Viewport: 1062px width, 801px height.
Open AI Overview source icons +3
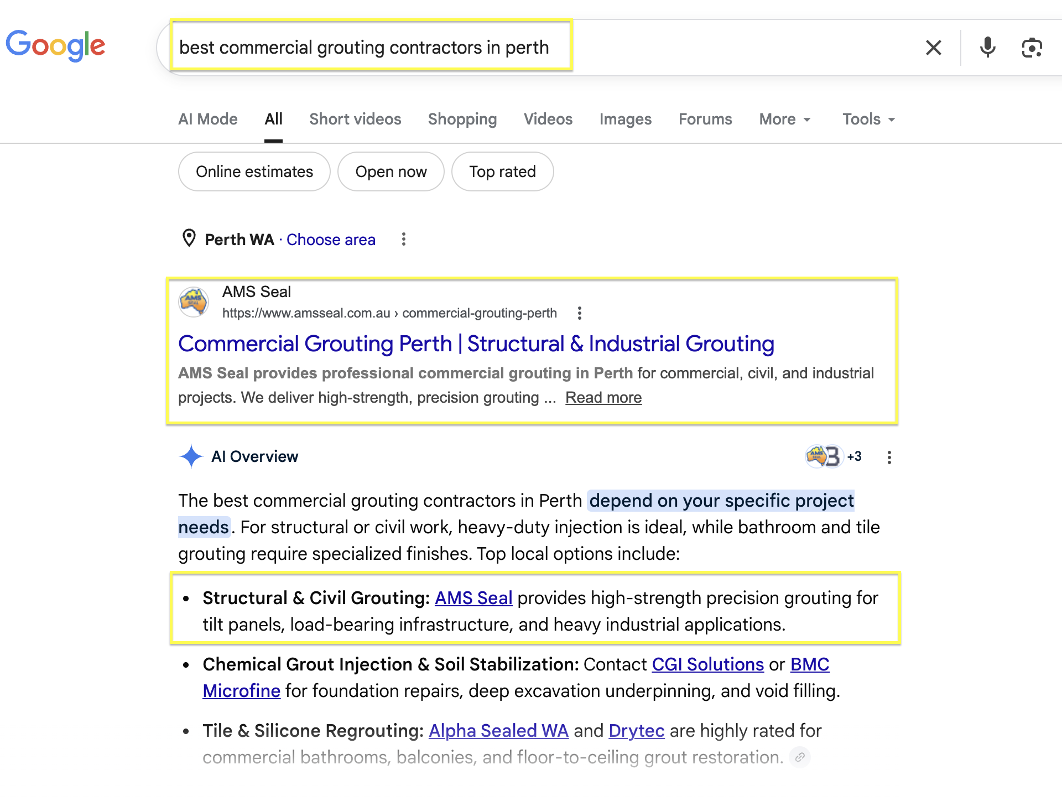(834, 456)
